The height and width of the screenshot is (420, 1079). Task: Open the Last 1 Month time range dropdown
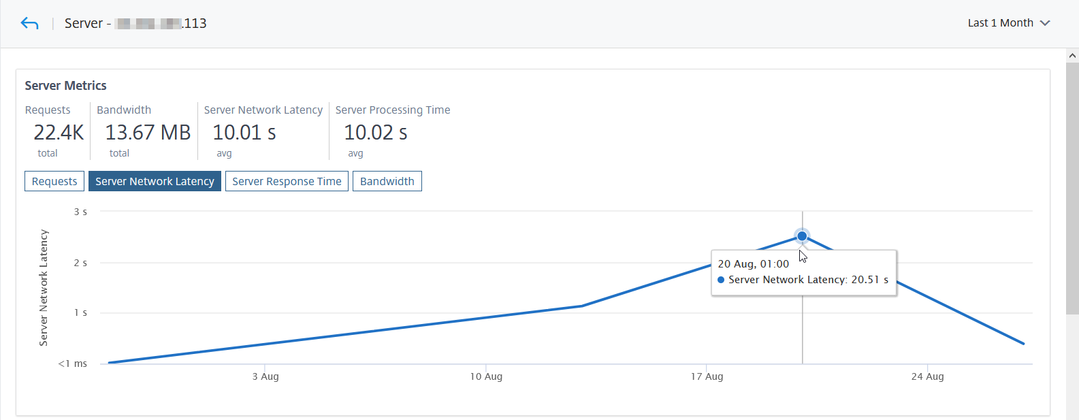pyautogui.click(x=1009, y=23)
